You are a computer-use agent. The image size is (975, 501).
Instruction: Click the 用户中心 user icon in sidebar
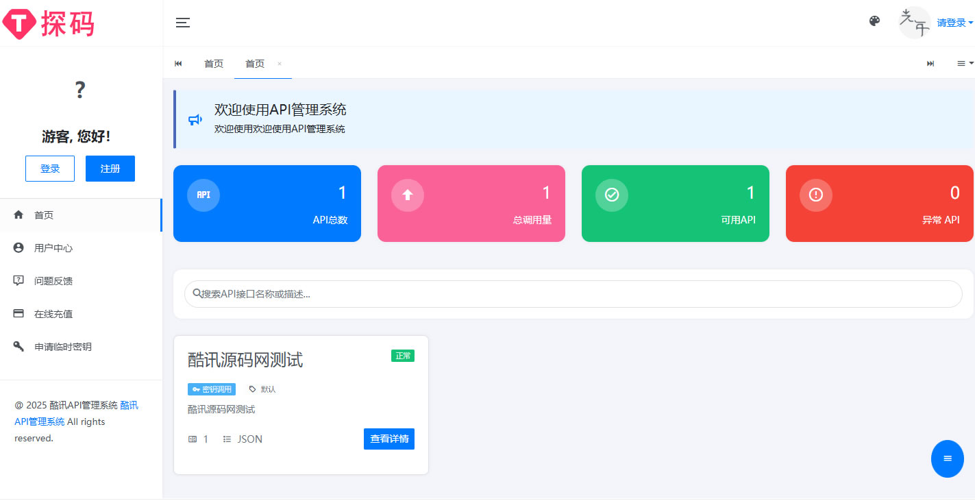(18, 247)
